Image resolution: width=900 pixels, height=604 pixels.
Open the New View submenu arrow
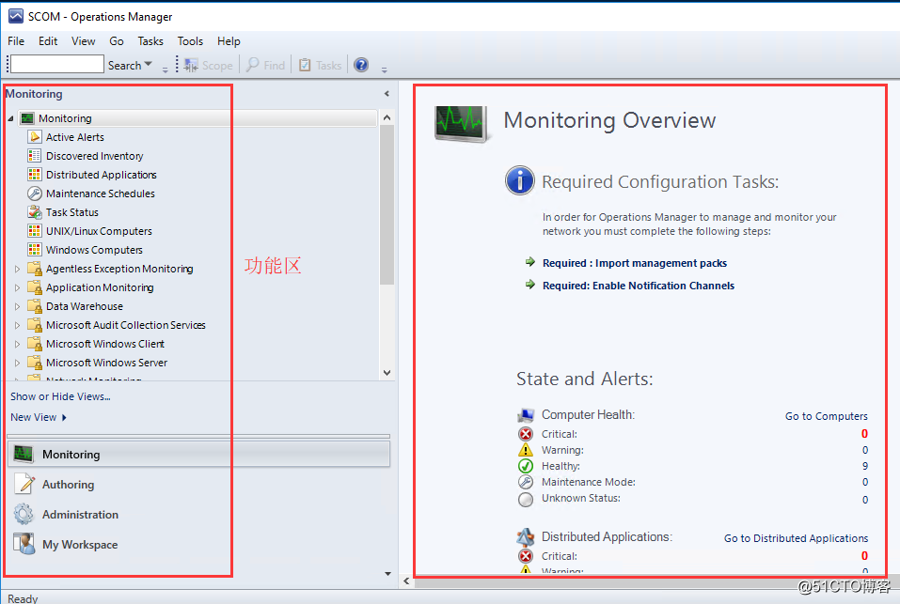pyautogui.click(x=64, y=417)
